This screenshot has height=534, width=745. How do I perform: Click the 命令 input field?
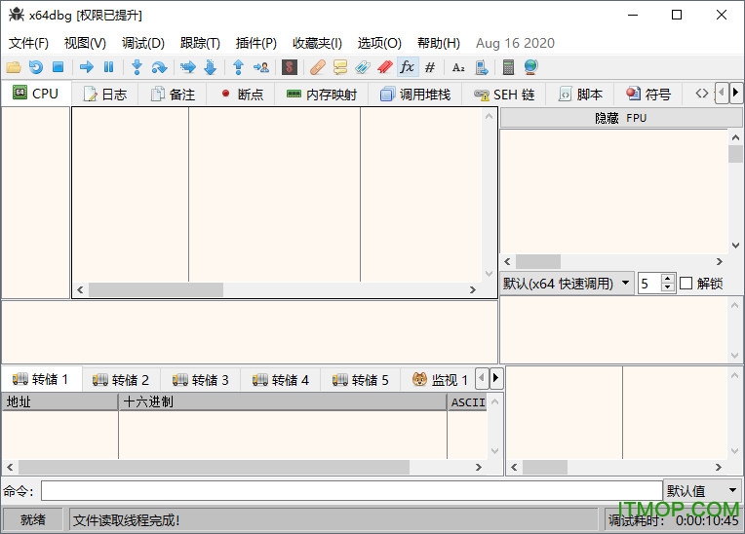pyautogui.click(x=351, y=491)
